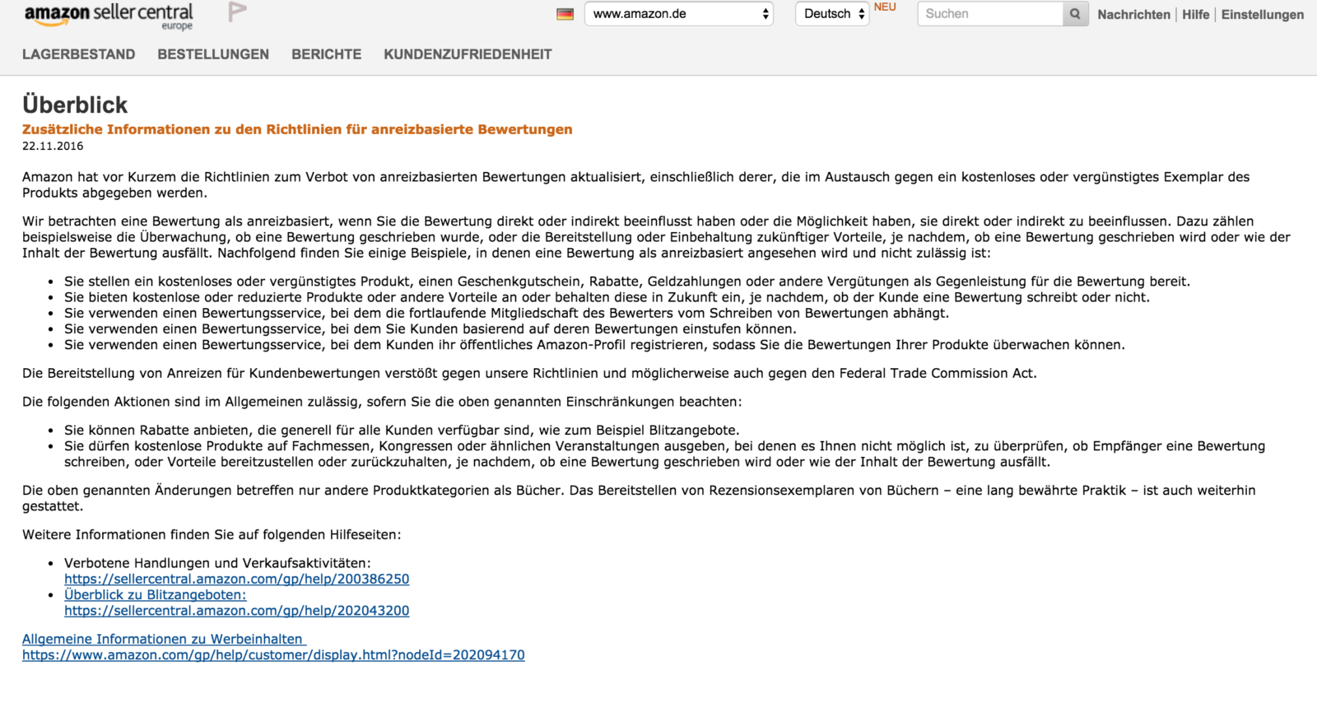1317x708 pixels.
Task: Expand the Deutsch language selector
Action: [832, 14]
